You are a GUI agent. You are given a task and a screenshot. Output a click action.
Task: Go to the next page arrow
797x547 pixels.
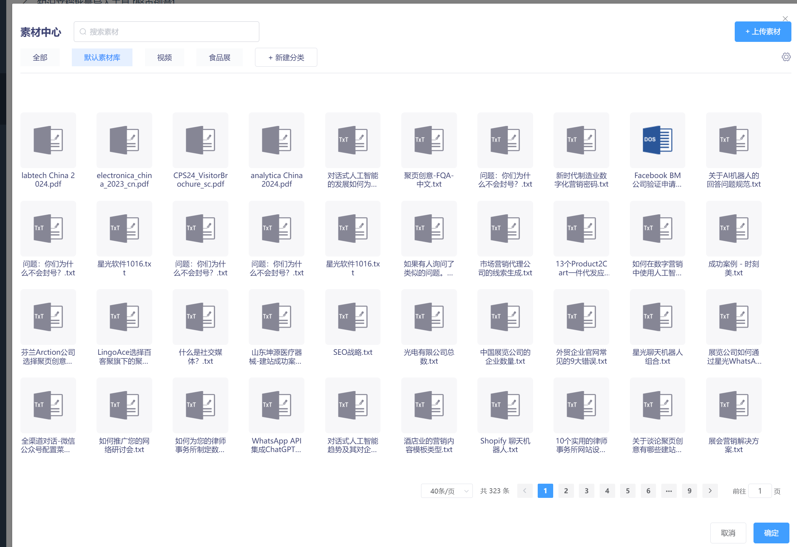710,491
